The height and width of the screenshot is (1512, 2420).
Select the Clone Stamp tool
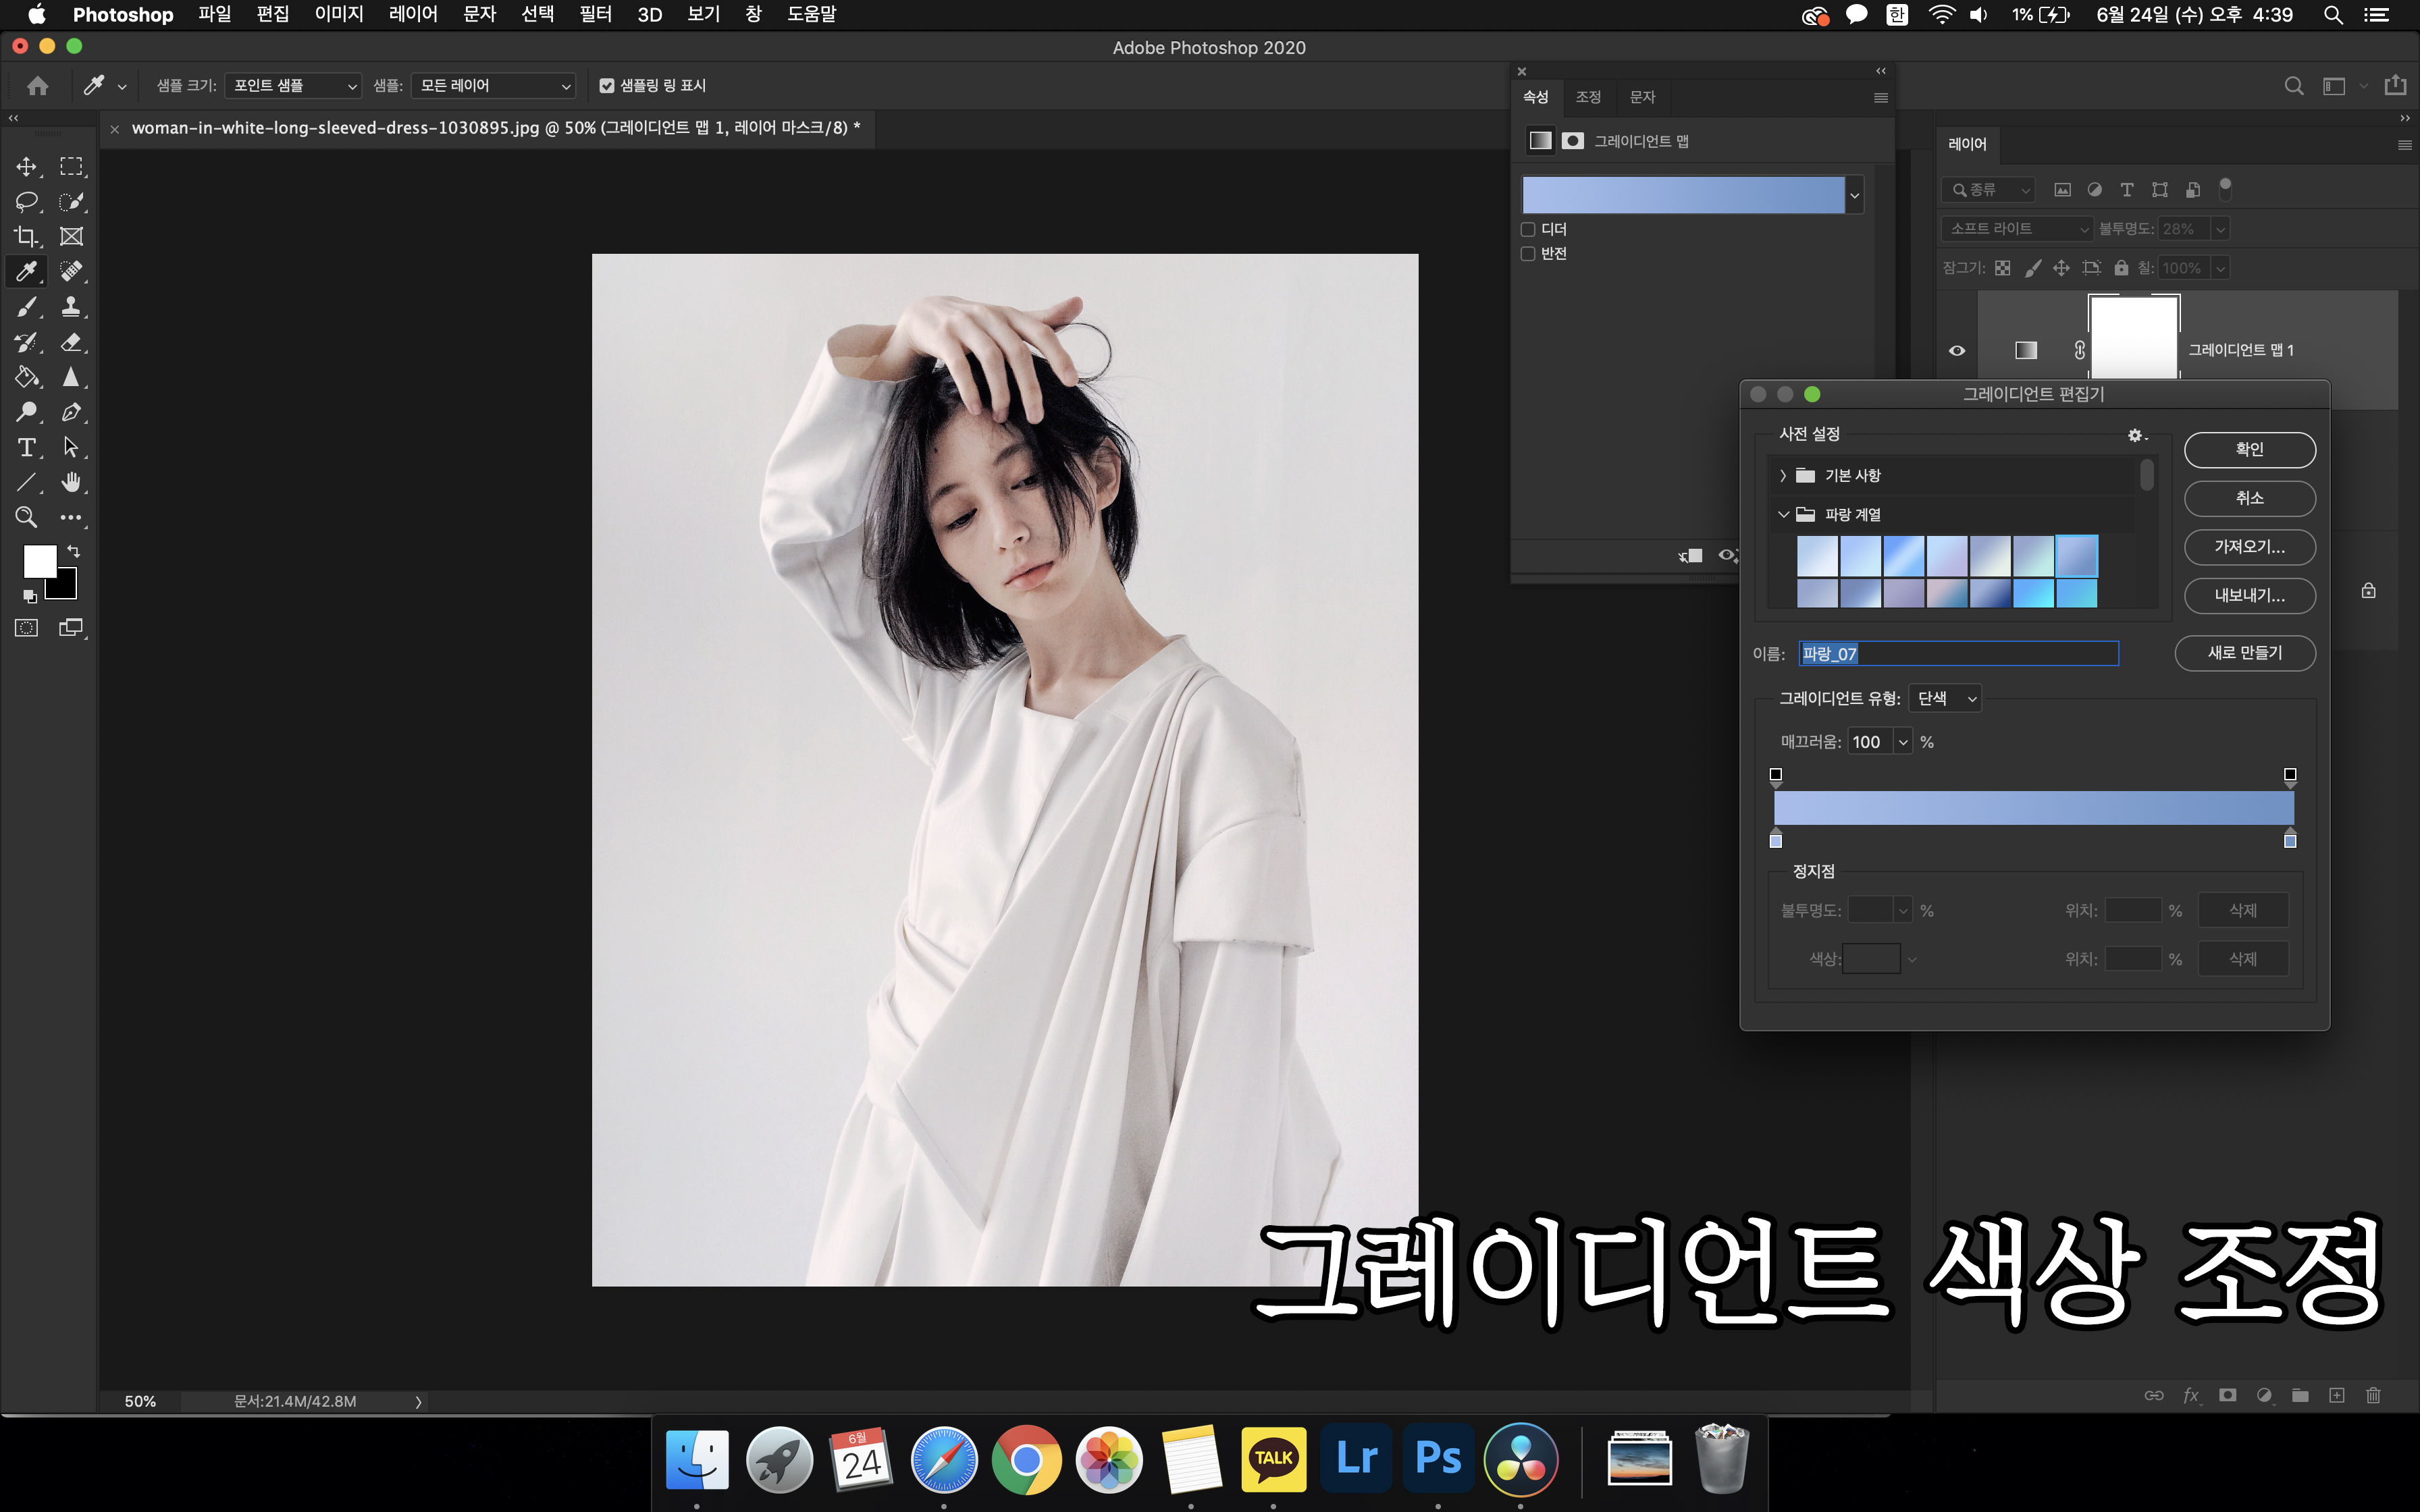[71, 307]
